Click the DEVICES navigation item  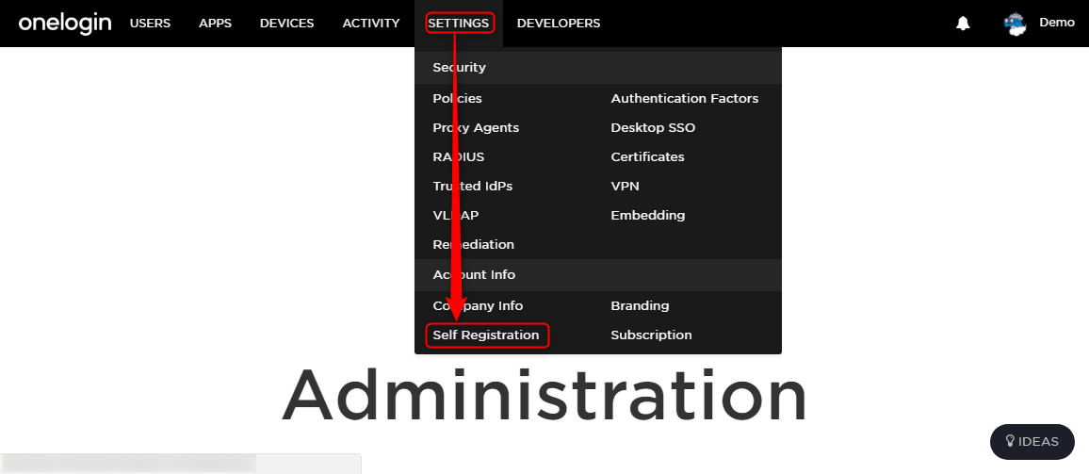point(286,23)
